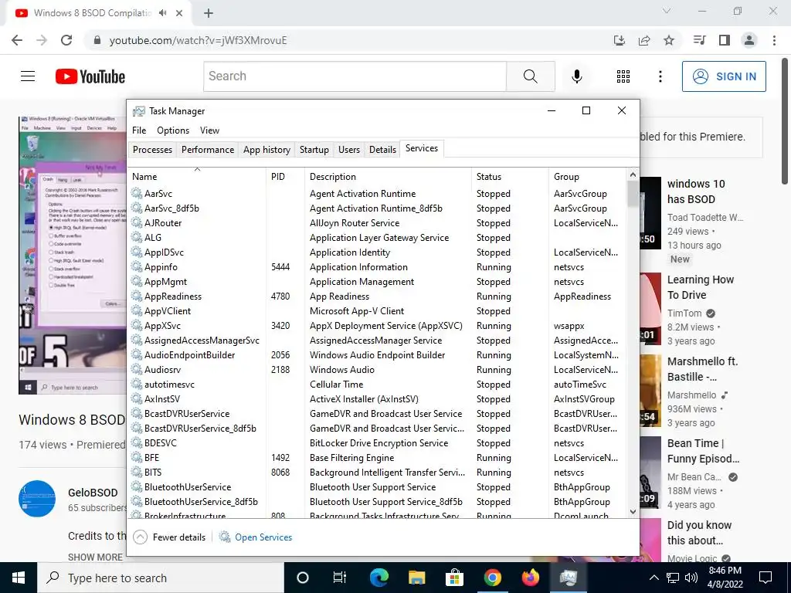791x593 pixels.
Task: Click the Chrome back arrow
Action: tap(17, 40)
